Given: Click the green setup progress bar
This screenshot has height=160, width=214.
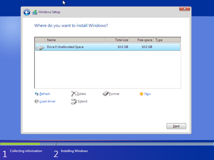Looking at the screenshot, I should coord(20,144).
